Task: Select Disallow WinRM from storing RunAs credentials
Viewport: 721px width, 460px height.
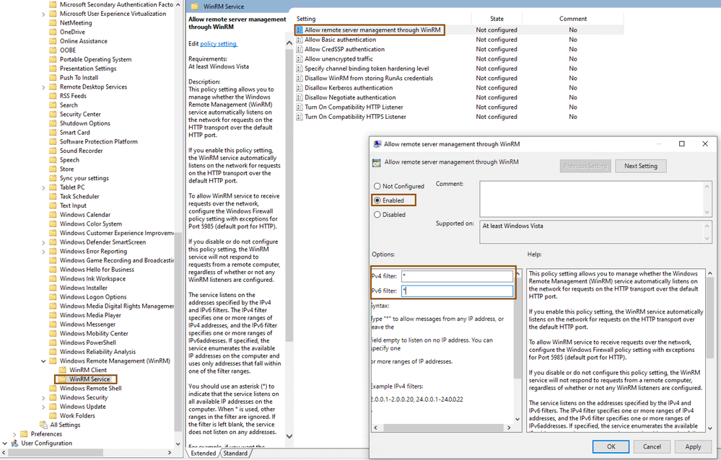Action: (369, 78)
